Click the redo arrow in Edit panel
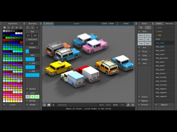 (x=148, y=27)
